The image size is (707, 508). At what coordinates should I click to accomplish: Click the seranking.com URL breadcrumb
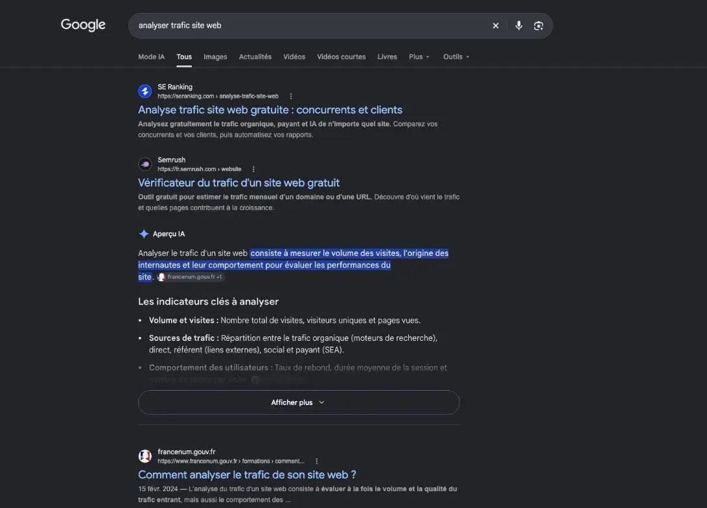tap(218, 97)
